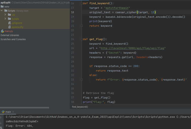Fold the find_keyword function at line 16
191x129 pixels.
[x=82, y=4]
